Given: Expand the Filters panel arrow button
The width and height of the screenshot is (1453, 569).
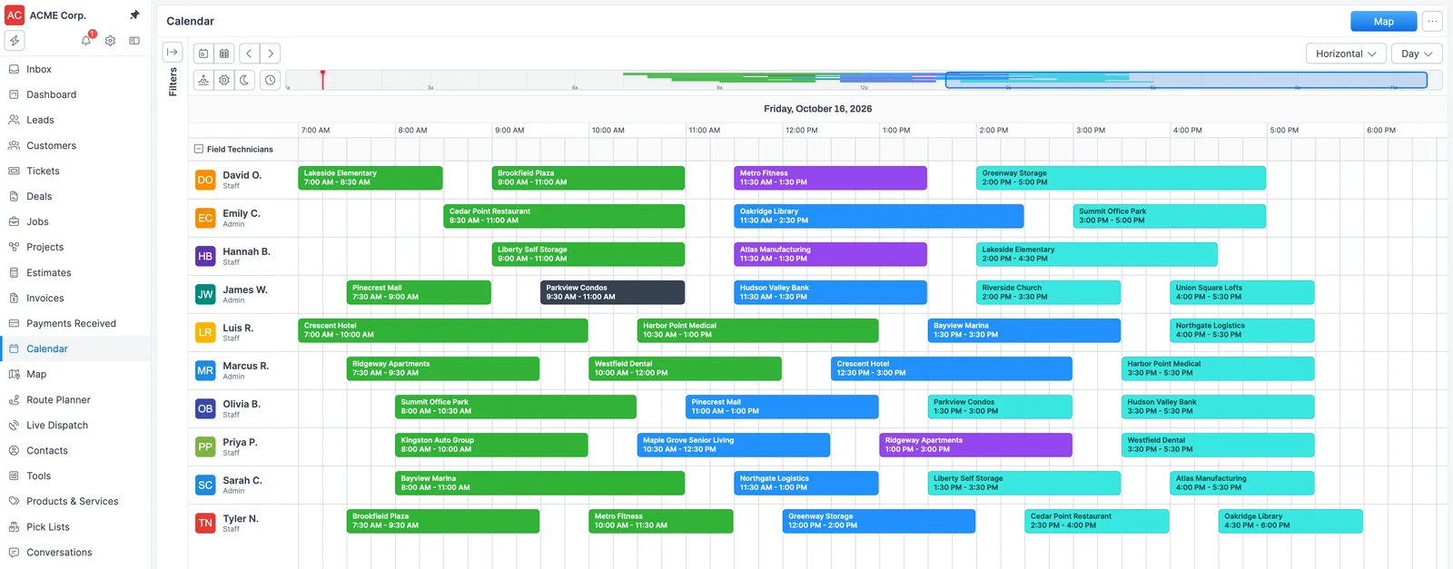Looking at the screenshot, I should pyautogui.click(x=173, y=53).
